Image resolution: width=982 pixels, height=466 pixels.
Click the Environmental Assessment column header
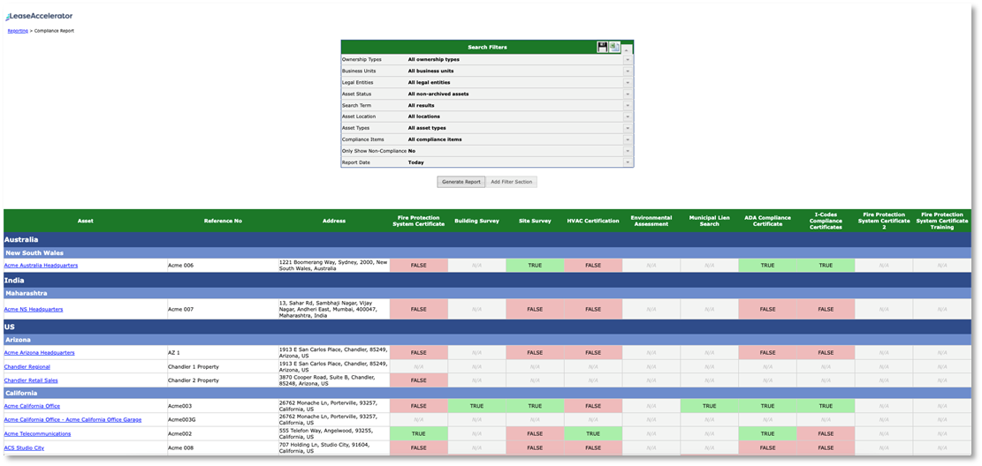tap(651, 221)
